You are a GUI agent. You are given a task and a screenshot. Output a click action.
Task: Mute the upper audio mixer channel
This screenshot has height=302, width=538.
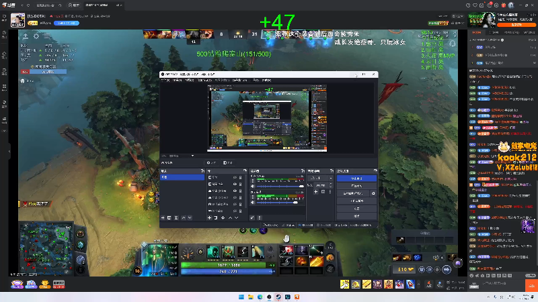pyautogui.click(x=253, y=187)
